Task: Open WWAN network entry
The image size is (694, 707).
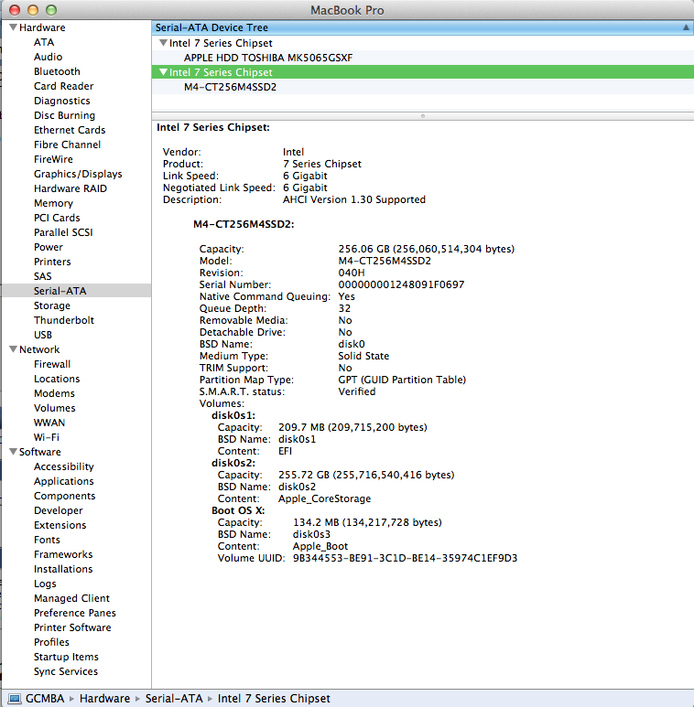Action: [x=49, y=423]
